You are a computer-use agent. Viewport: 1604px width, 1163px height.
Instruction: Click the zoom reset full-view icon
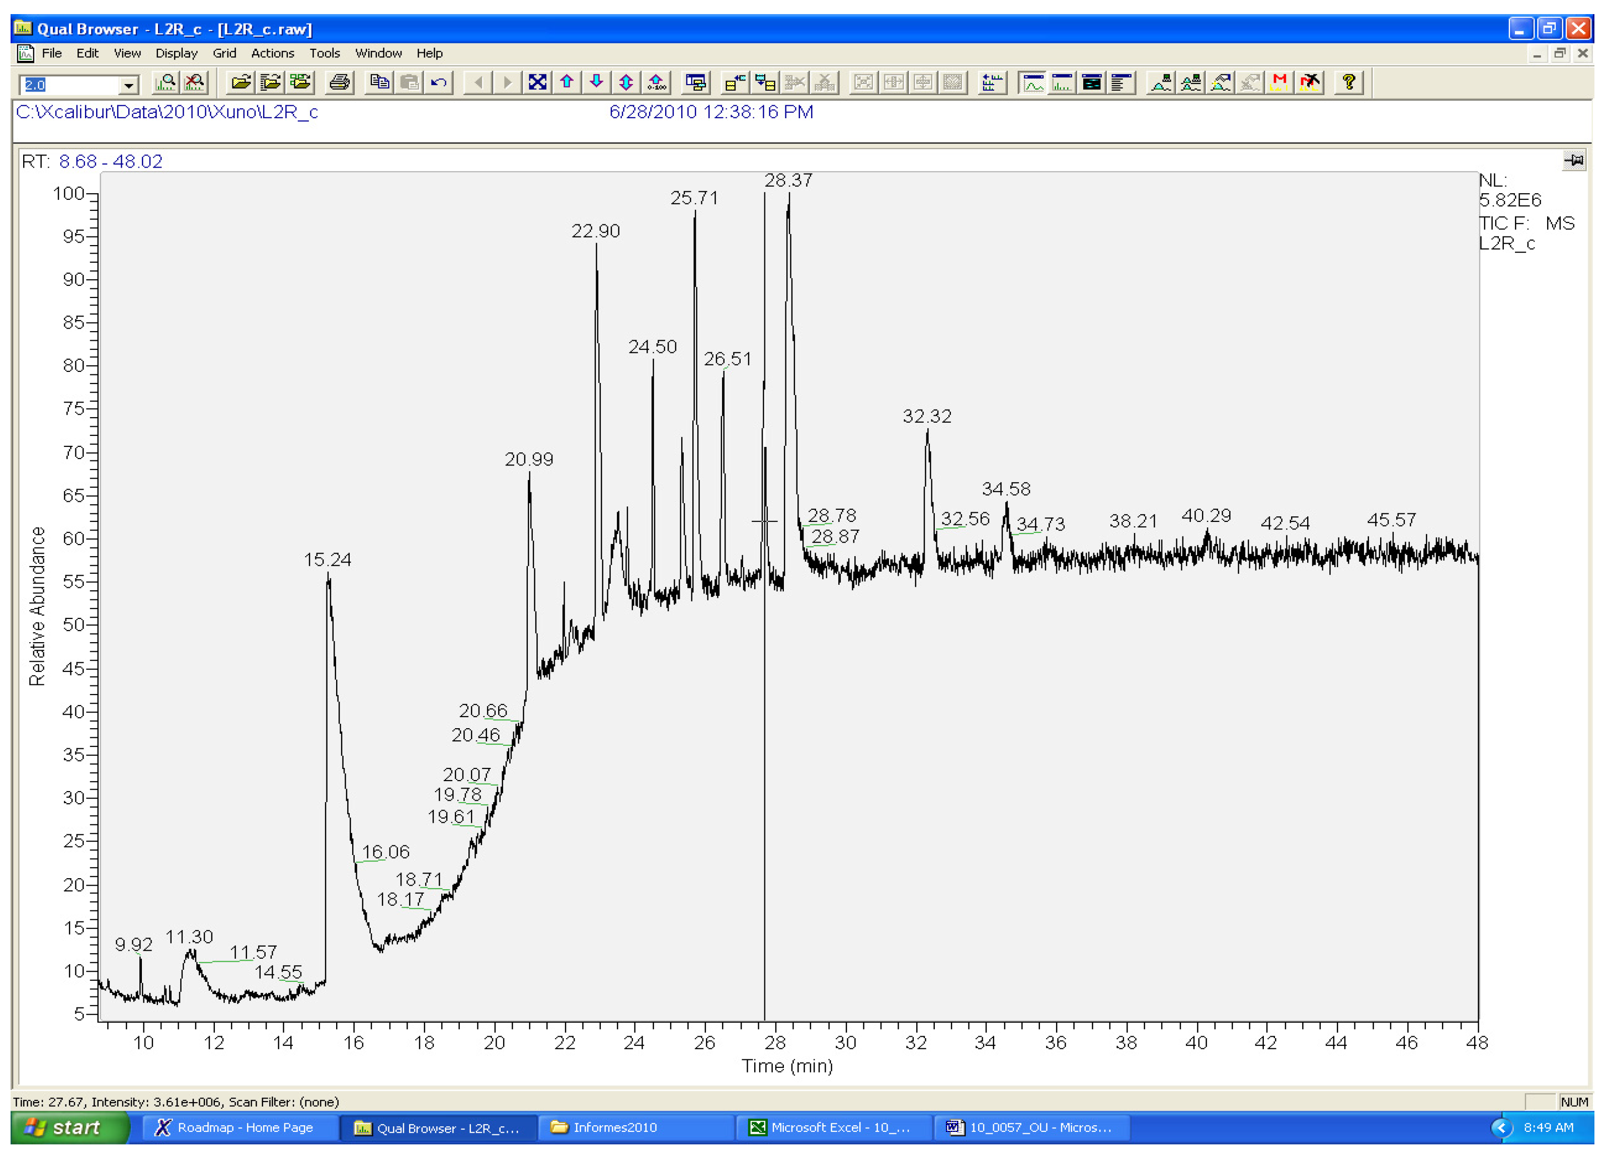[537, 83]
